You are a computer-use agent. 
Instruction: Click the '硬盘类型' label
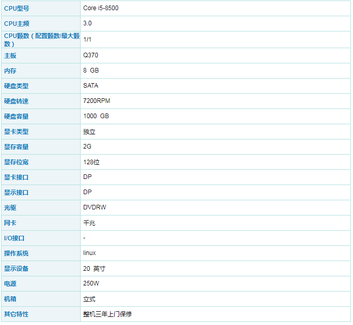16,86
